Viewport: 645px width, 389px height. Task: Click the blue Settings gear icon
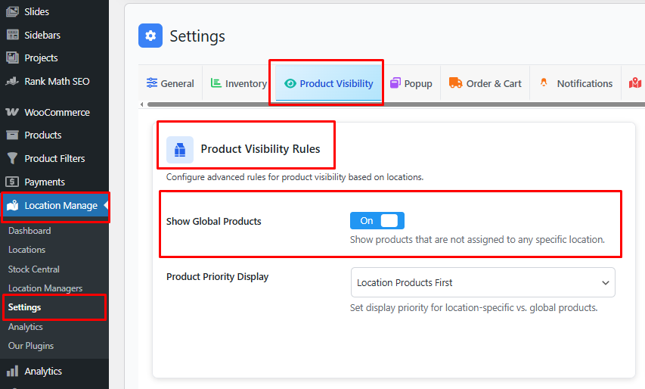click(150, 36)
